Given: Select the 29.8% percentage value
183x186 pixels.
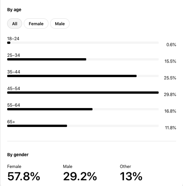Looking at the screenshot, I should (x=170, y=94).
